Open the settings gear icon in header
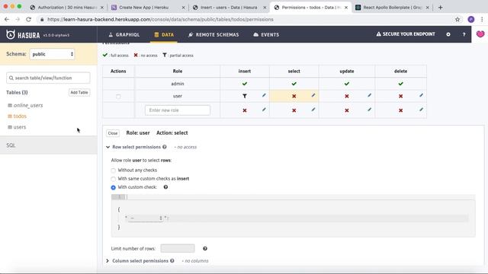This screenshot has width=488, height=274. coord(448,34)
